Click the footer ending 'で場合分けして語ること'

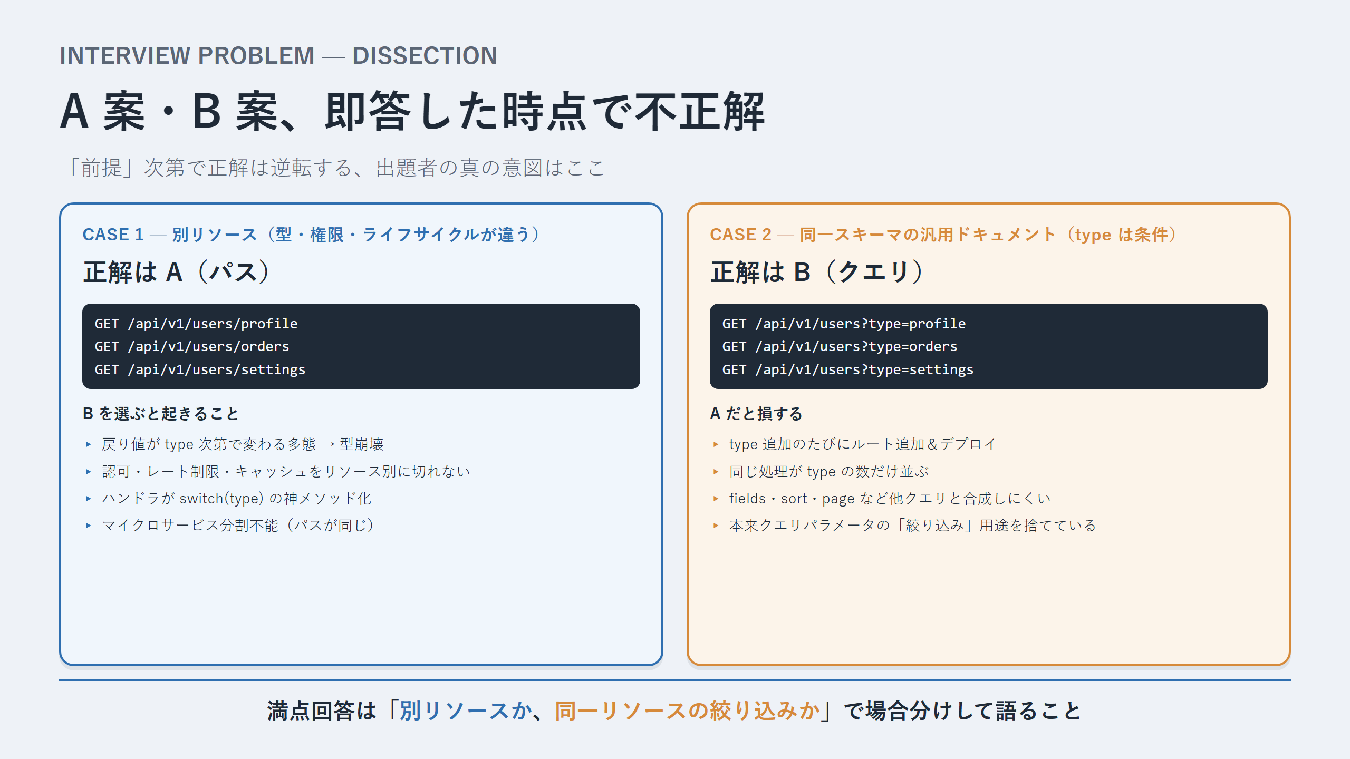point(962,711)
